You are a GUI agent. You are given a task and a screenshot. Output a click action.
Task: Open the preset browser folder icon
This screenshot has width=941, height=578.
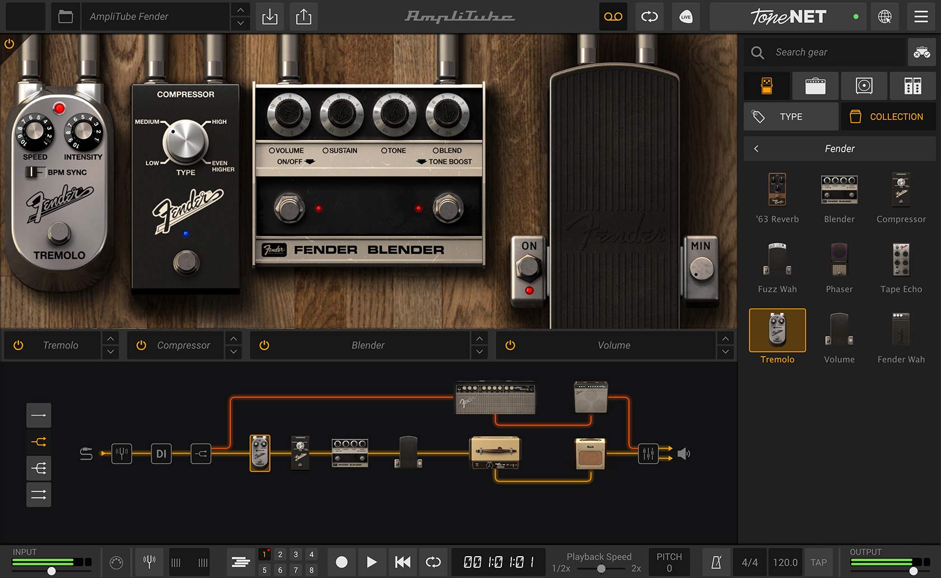(66, 17)
